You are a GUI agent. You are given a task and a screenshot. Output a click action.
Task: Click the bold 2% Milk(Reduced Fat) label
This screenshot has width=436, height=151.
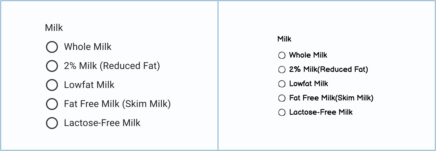[328, 69]
